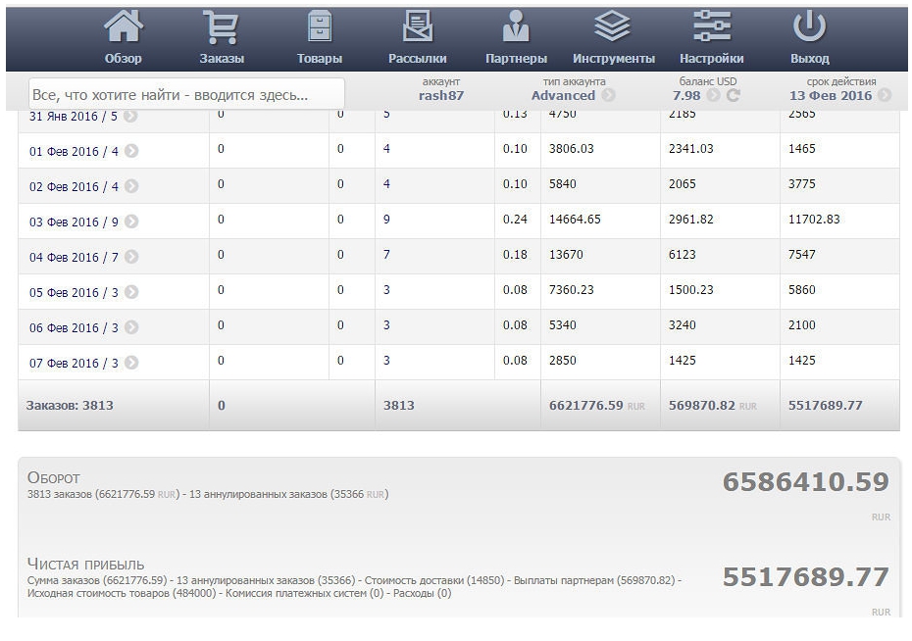This screenshot has height=641, width=912.
Task: Open the Обзор home icon
Action: (x=124, y=27)
